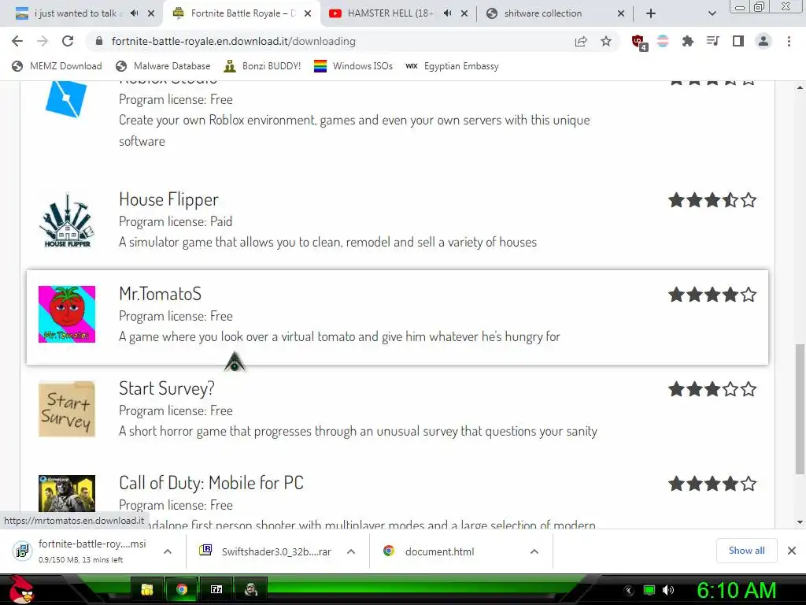Click the scrollbar up arrow
This screenshot has height=605, width=806.
[x=800, y=87]
